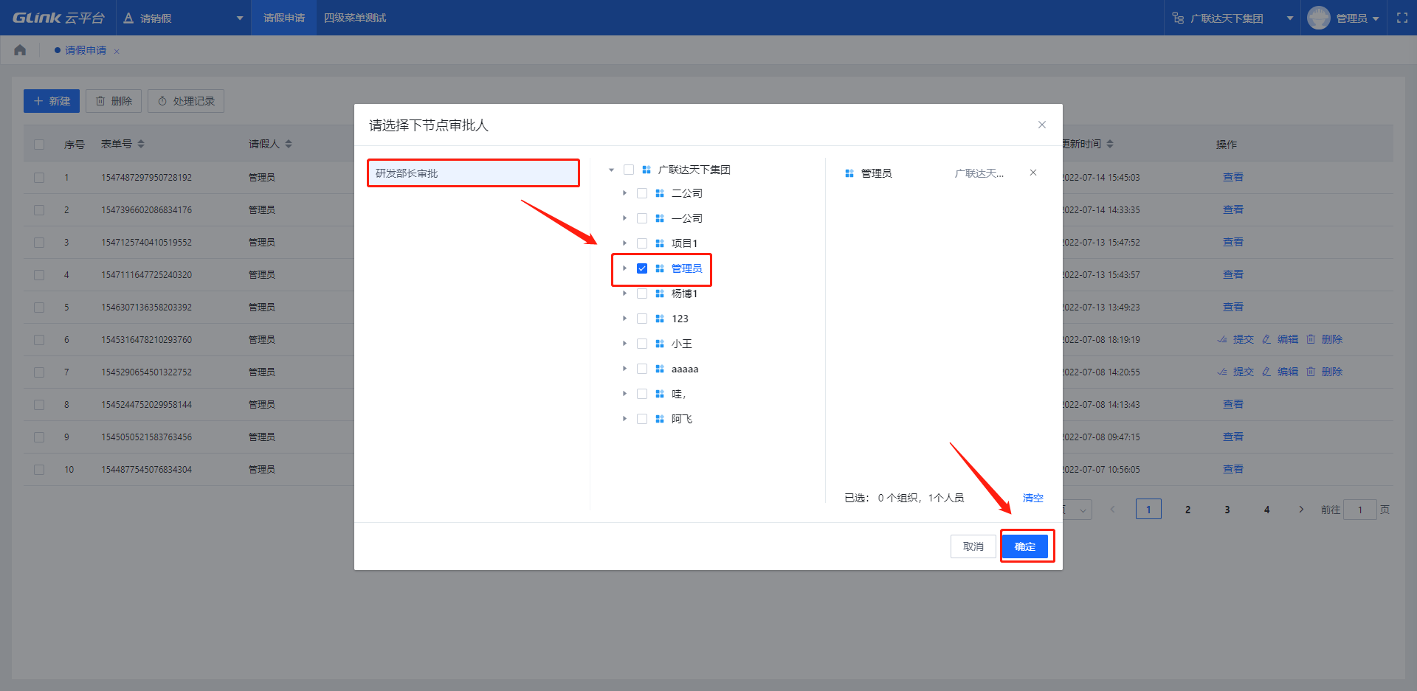Check the 一公司 checkbox
The width and height of the screenshot is (1417, 691).
click(642, 218)
